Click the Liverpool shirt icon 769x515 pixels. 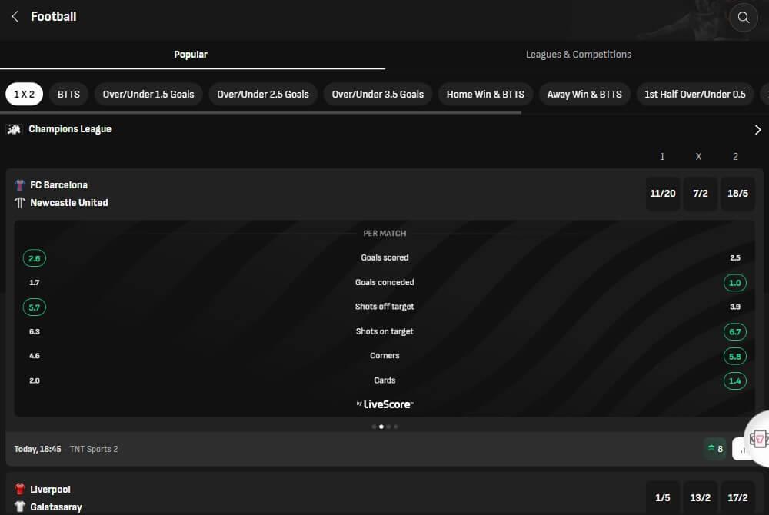[22, 489]
